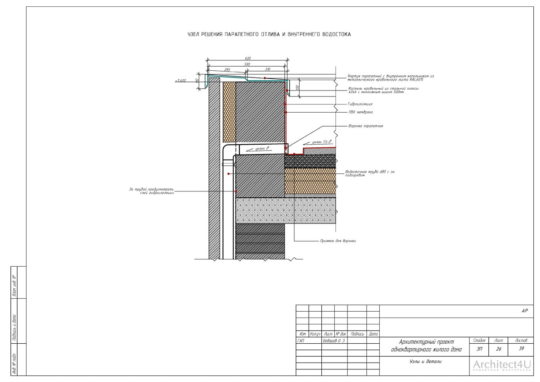Click the +7.400 elevation mark
This screenshot has height=382, width=540.
(x=181, y=81)
